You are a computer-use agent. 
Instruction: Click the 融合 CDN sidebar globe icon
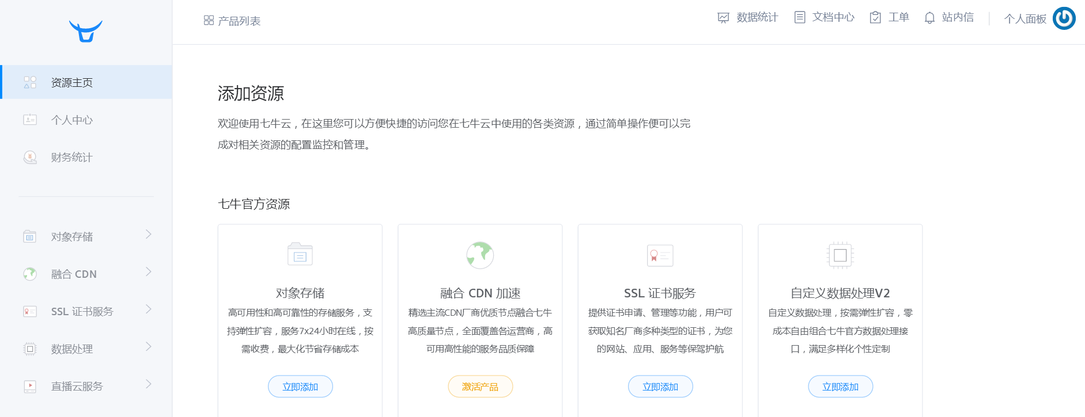click(30, 274)
